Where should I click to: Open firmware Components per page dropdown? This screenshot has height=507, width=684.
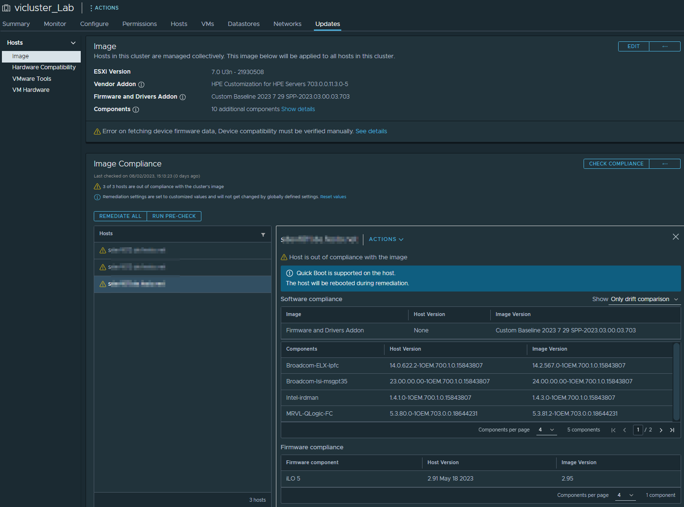click(625, 495)
